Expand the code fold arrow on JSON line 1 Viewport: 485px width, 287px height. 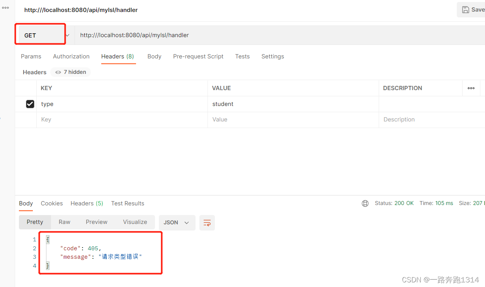pyautogui.click(x=47, y=239)
